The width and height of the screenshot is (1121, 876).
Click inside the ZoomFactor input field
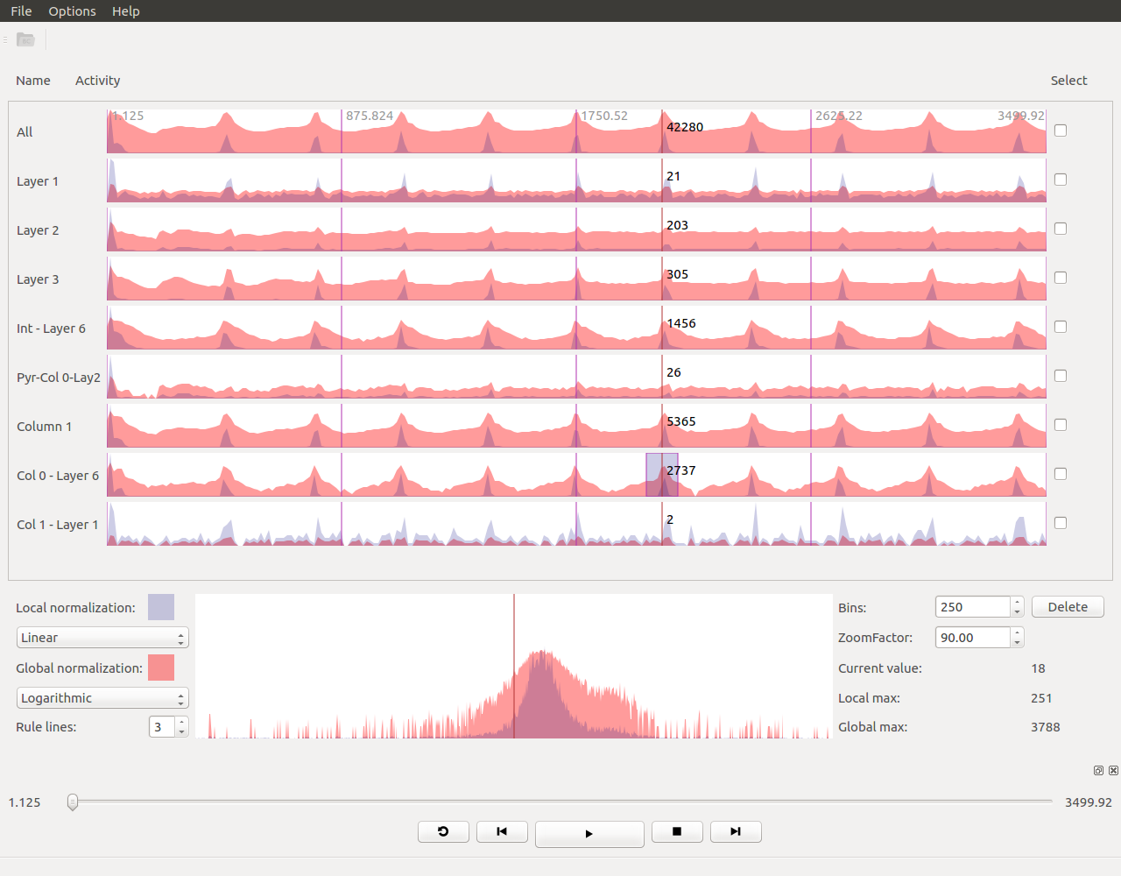[972, 638]
